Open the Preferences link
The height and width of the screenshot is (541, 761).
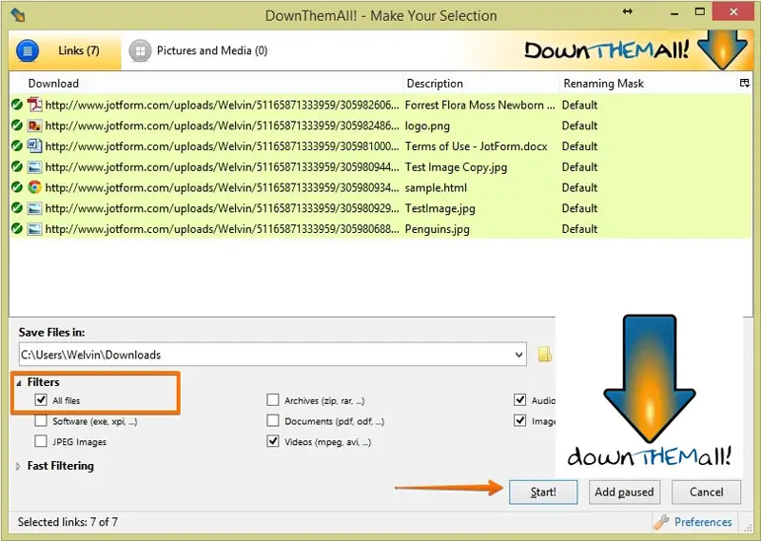tap(703, 522)
